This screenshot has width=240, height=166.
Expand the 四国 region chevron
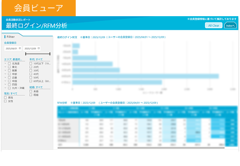pos(5,85)
